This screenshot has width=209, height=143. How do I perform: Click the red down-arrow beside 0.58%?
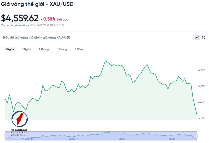41,19
